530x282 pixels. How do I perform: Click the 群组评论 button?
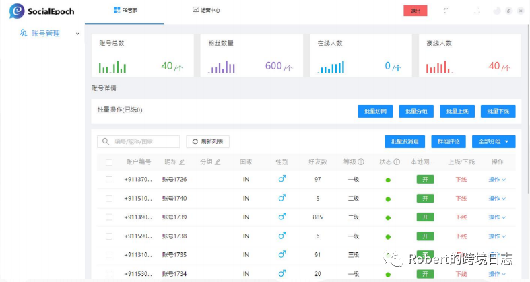[449, 141]
